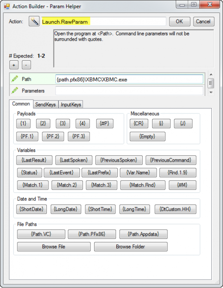Click the Cancel button
The image size is (223, 288).
[x=203, y=21]
